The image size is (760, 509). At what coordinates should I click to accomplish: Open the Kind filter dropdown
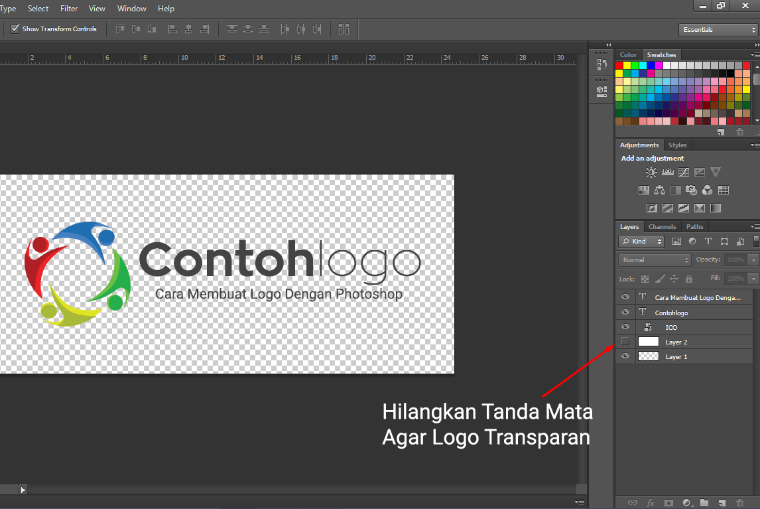tap(641, 241)
